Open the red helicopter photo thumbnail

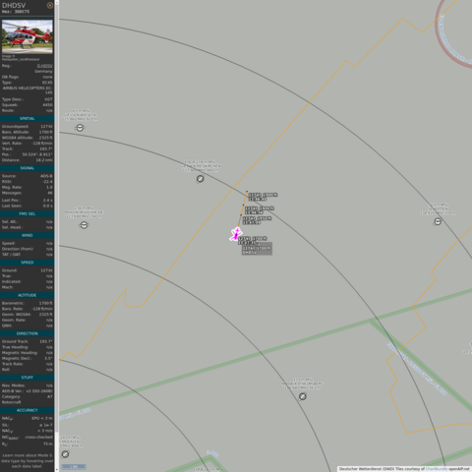point(28,36)
